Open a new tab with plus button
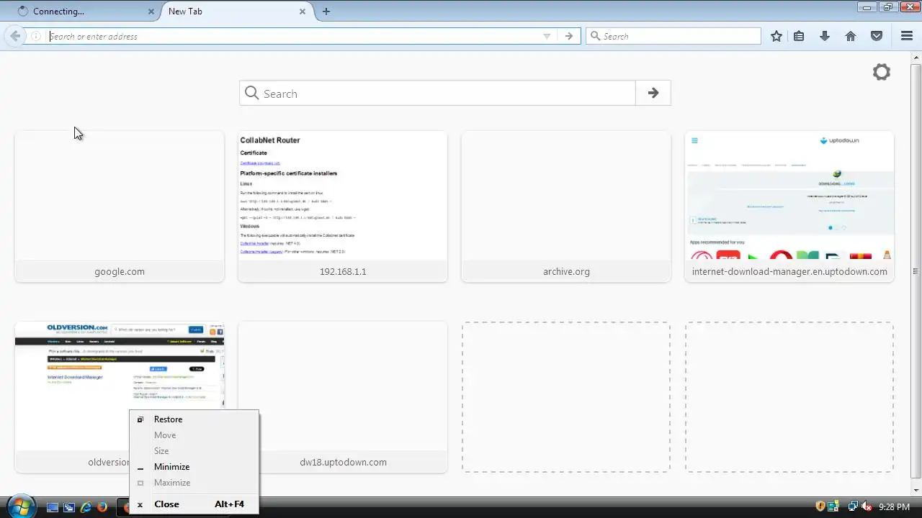The image size is (922, 518). [x=326, y=11]
